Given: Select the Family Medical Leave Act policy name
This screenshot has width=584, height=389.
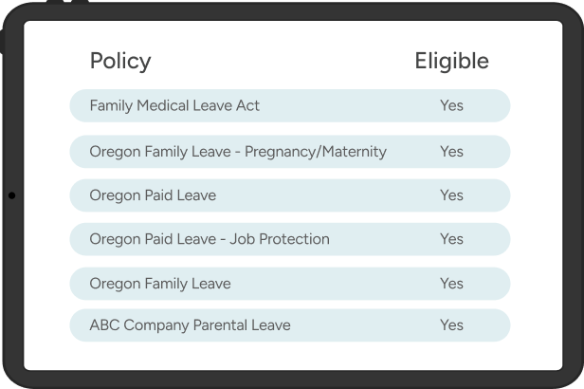Looking at the screenshot, I should coord(174,105).
